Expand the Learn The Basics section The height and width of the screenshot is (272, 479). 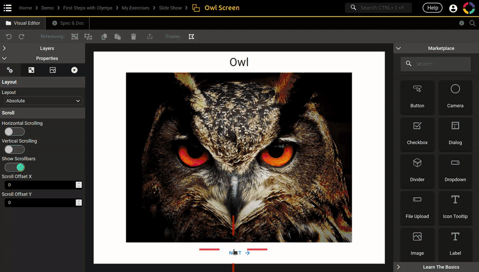[x=436, y=267]
